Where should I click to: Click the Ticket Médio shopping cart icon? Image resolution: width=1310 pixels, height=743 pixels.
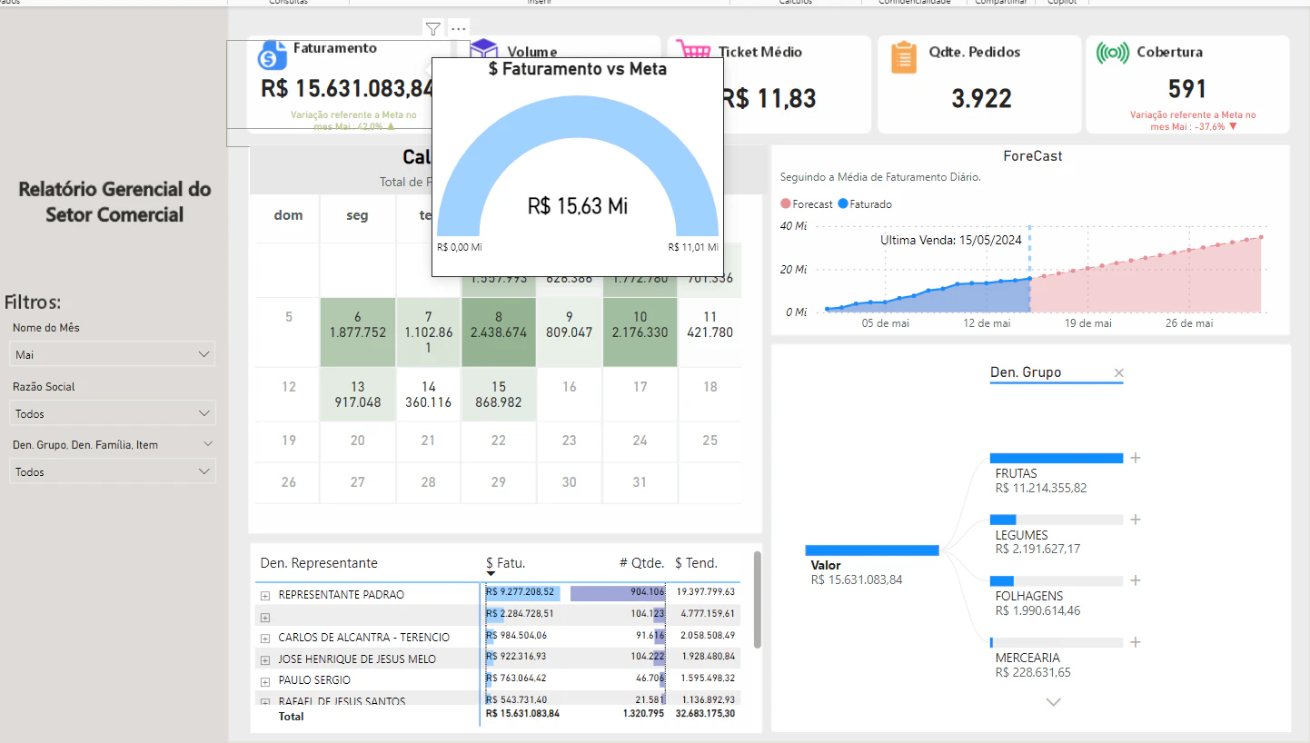point(694,53)
